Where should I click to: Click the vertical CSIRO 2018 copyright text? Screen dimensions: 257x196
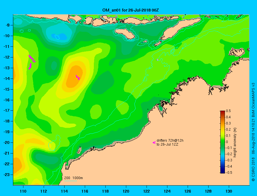coord(253,132)
